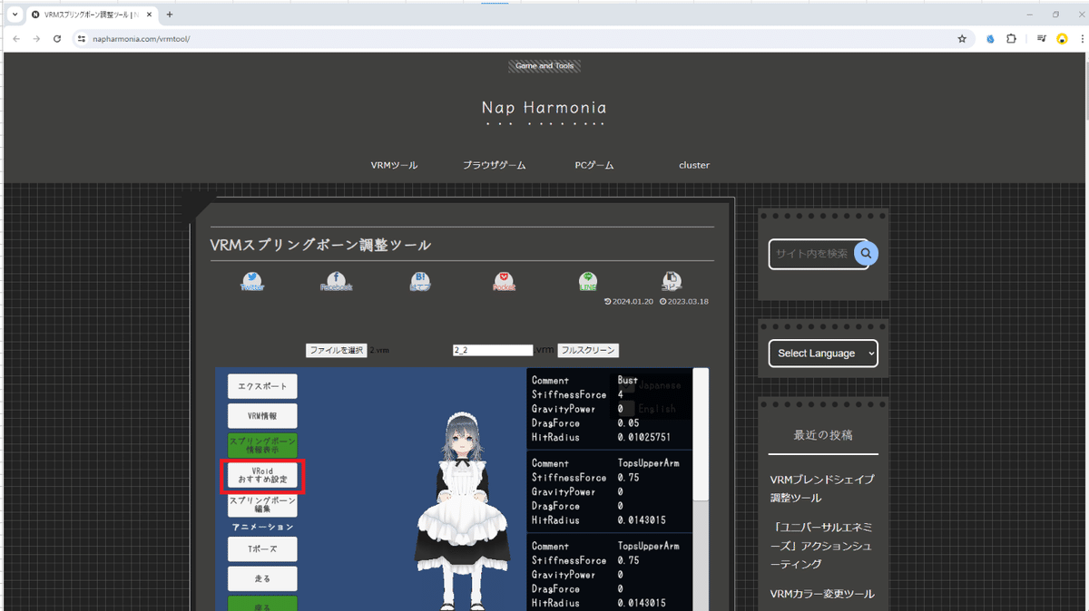Open a new browser tab

point(170,15)
